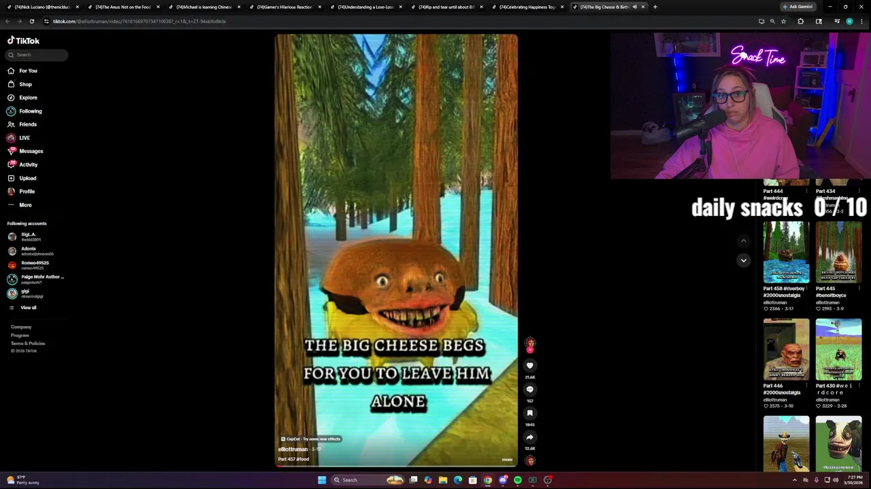Open Spotify from the taskbar
This screenshot has height=489, width=871.
[517, 480]
